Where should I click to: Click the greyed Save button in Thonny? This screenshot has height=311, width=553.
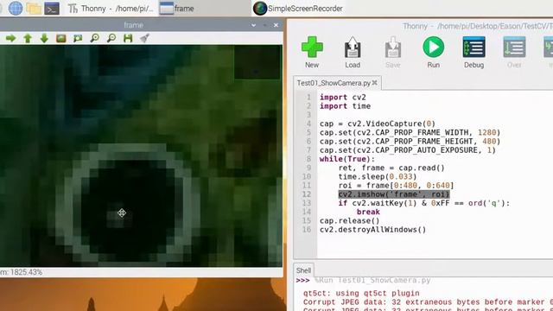[393, 52]
